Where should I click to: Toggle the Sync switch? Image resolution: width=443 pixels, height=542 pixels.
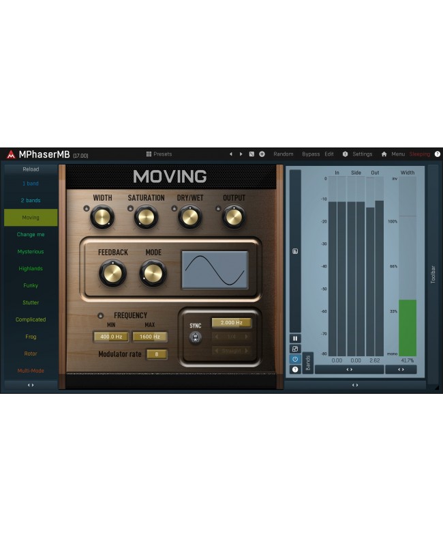tap(196, 337)
